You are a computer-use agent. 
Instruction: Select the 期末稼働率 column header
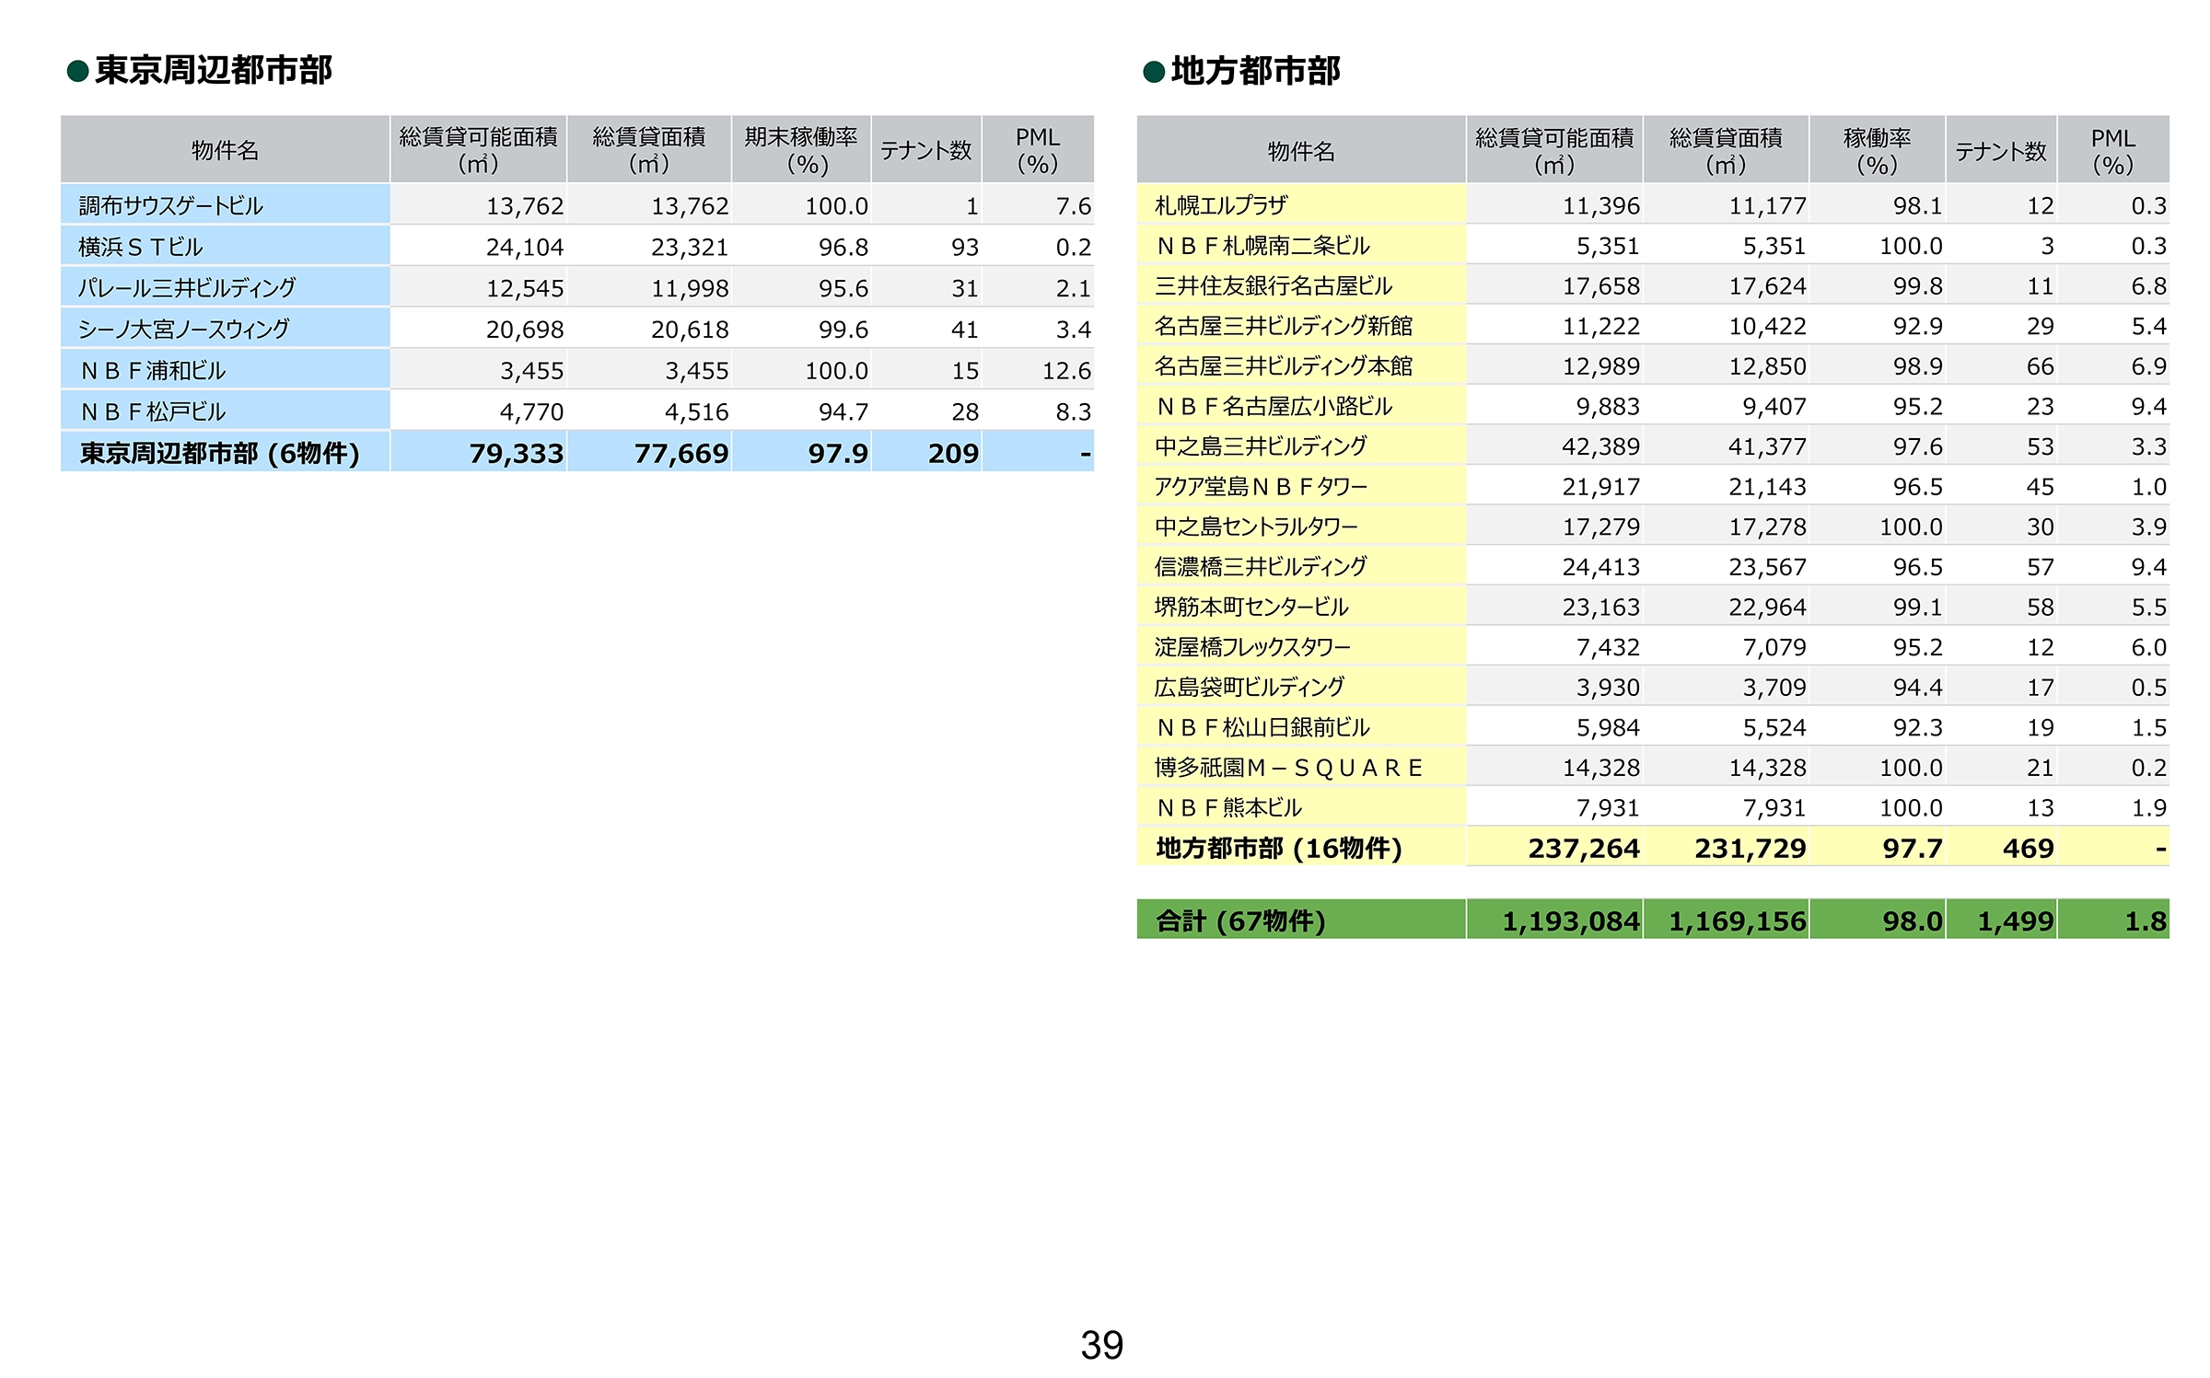tap(801, 149)
